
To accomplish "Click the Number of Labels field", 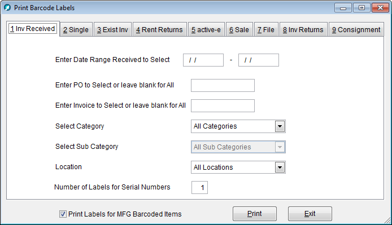I will point(199,188).
